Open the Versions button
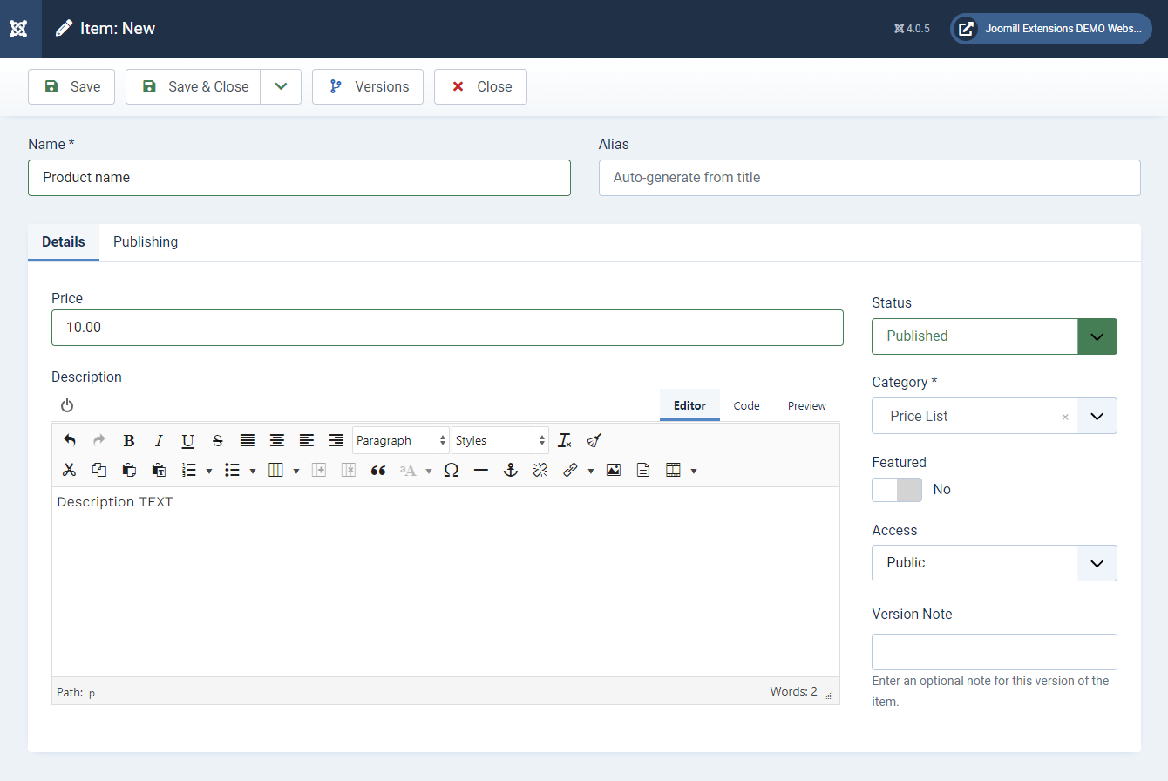 tap(368, 87)
